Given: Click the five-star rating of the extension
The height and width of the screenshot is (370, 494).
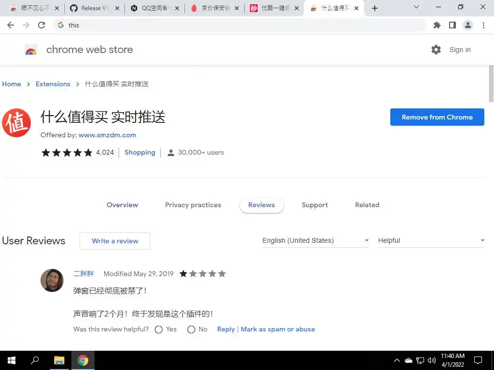Looking at the screenshot, I should tap(67, 153).
